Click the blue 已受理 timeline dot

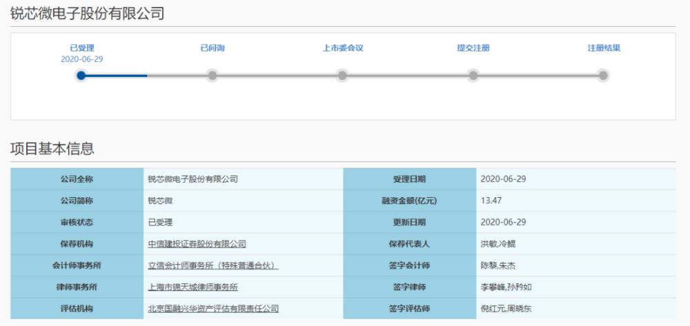click(81, 75)
